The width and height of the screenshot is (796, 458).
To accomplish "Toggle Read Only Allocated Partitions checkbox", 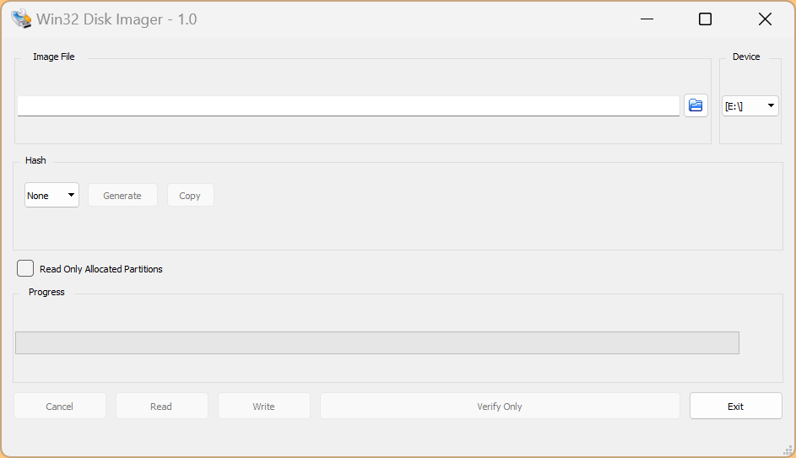I will click(25, 268).
